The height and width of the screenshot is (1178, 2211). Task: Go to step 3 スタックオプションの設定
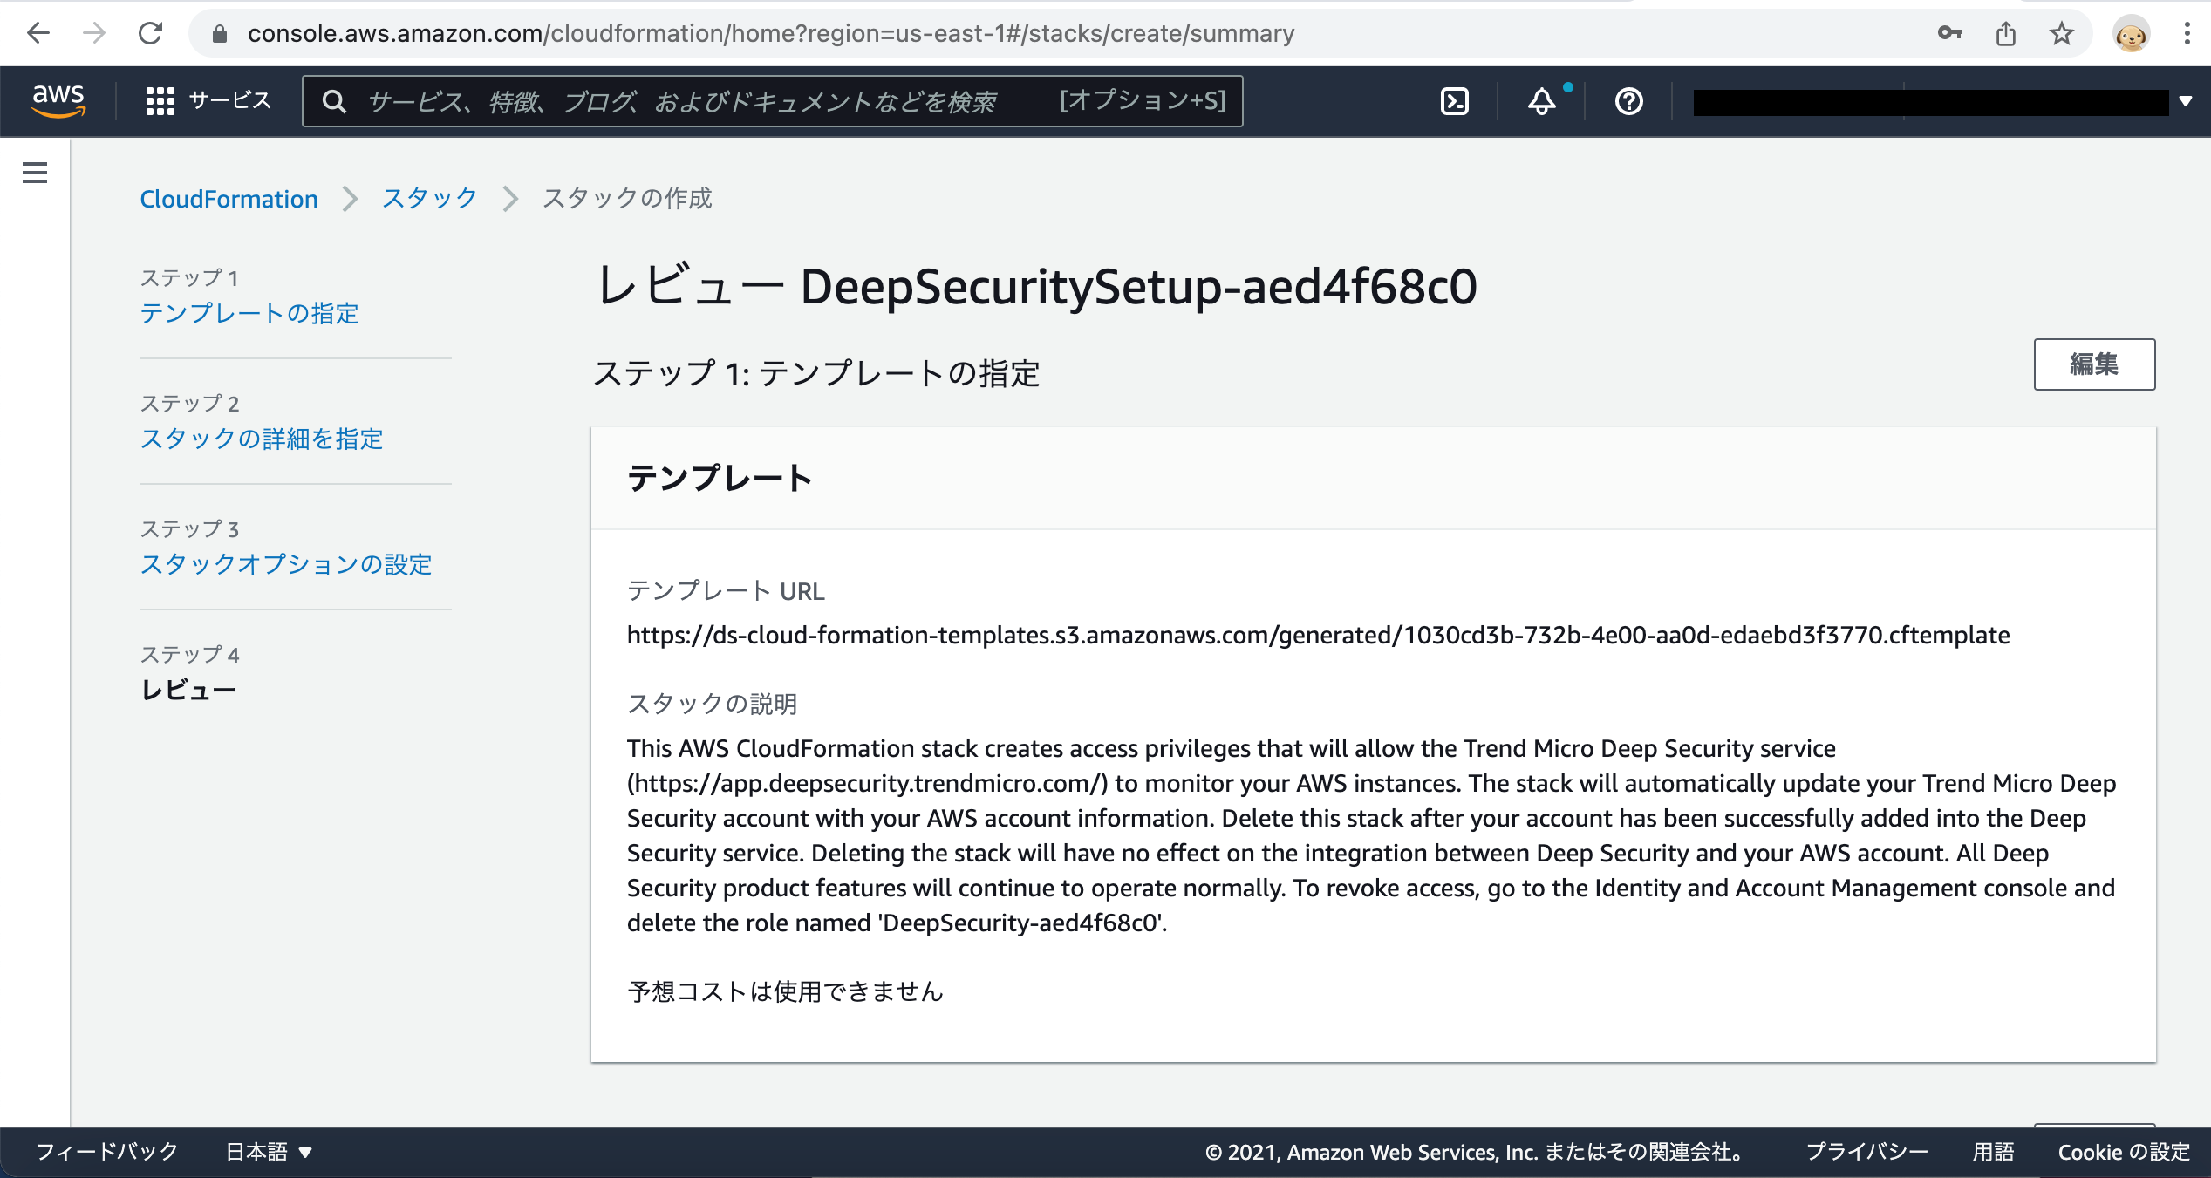pos(286,564)
